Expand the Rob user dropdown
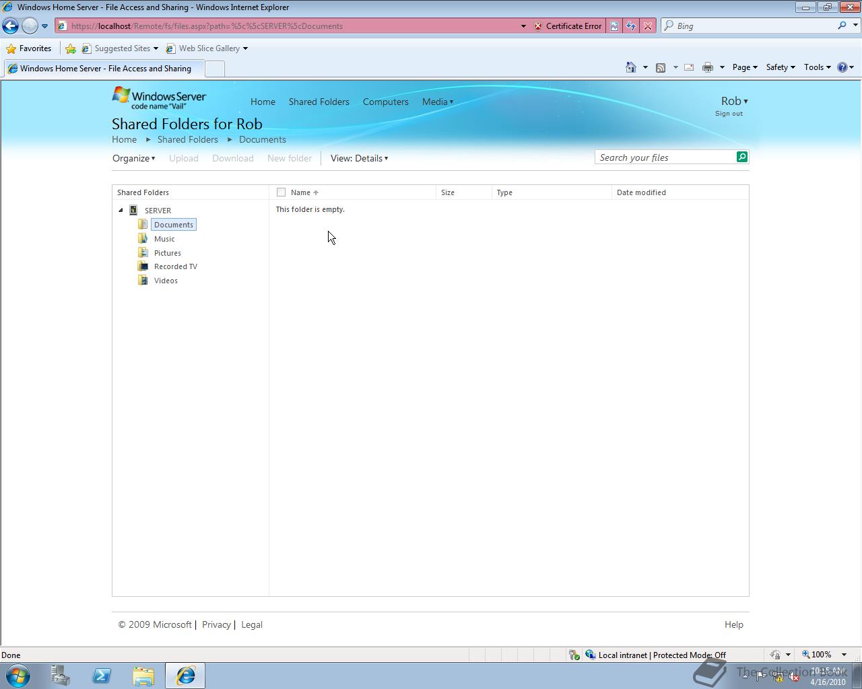The width and height of the screenshot is (862, 689). [x=734, y=101]
